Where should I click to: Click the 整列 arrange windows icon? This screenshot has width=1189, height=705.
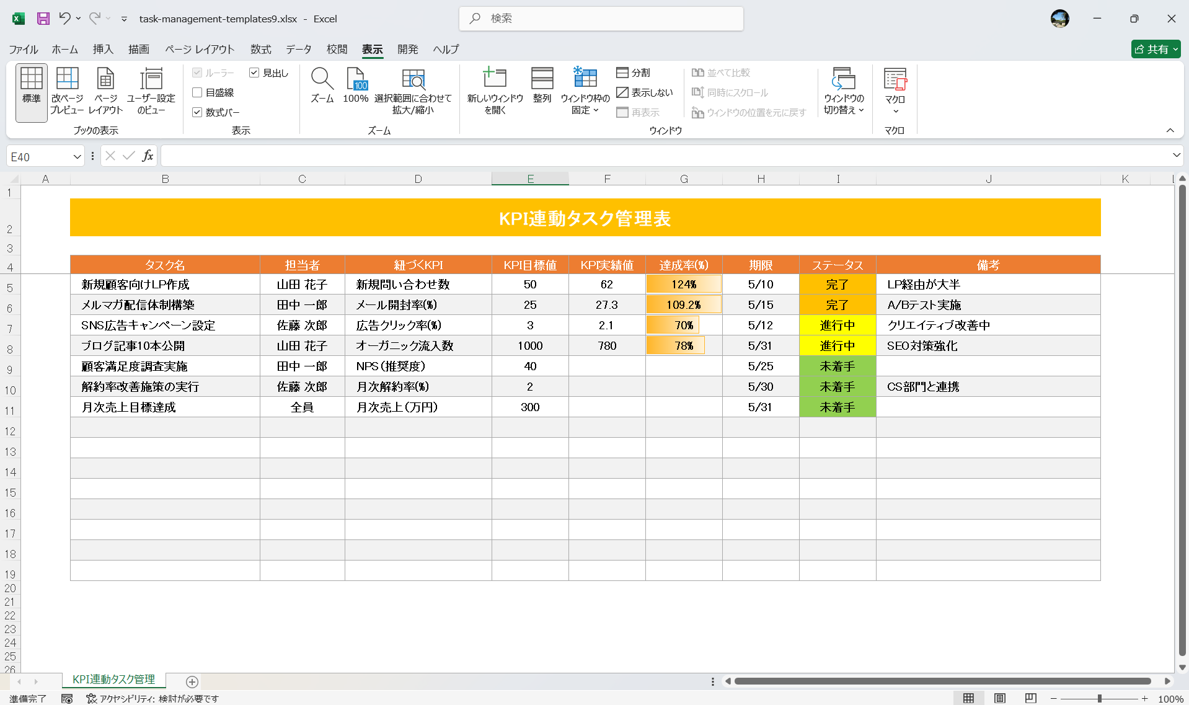tap(542, 86)
